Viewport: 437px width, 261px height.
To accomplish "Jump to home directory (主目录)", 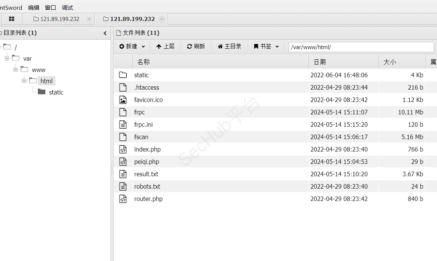I will pyautogui.click(x=229, y=46).
